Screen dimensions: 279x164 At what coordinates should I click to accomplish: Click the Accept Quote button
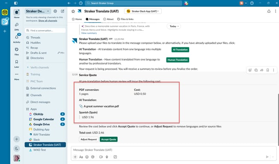(x=109, y=139)
